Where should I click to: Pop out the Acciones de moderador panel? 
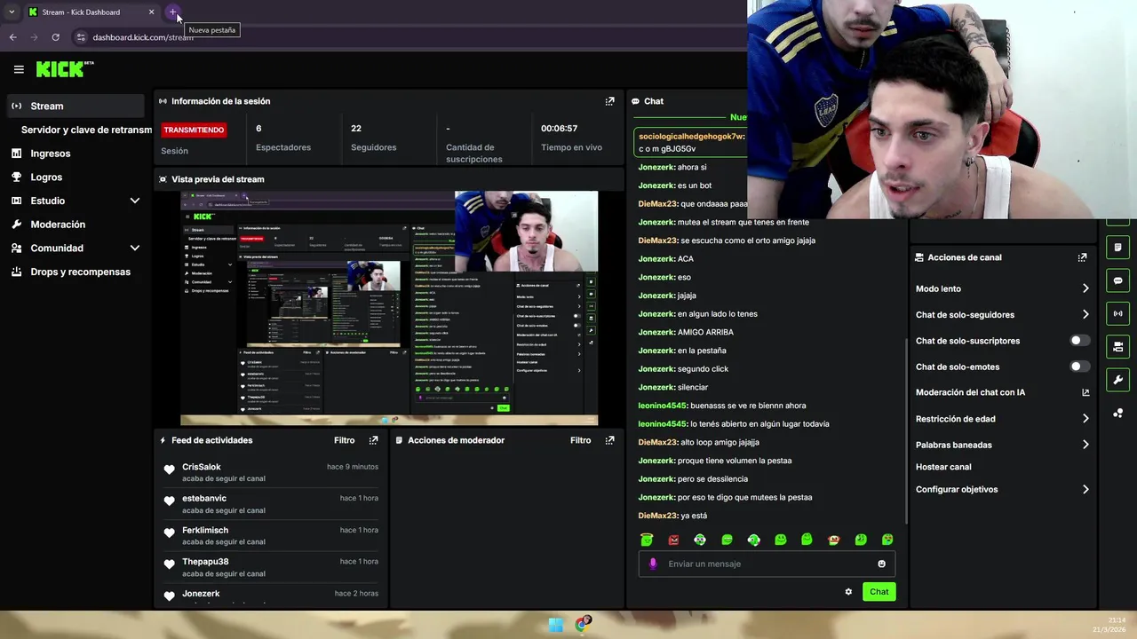tap(609, 440)
